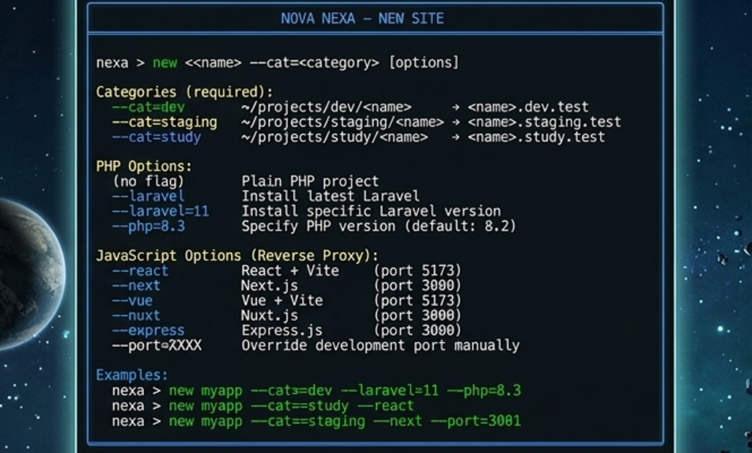Click the 'Examples:' section heading

[x=132, y=376]
